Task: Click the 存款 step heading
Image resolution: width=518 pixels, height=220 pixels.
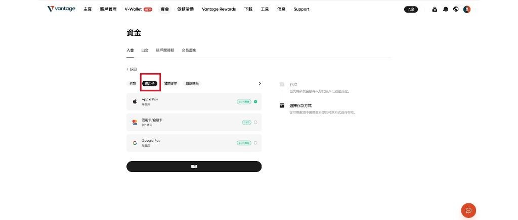Action: [x=293, y=85]
